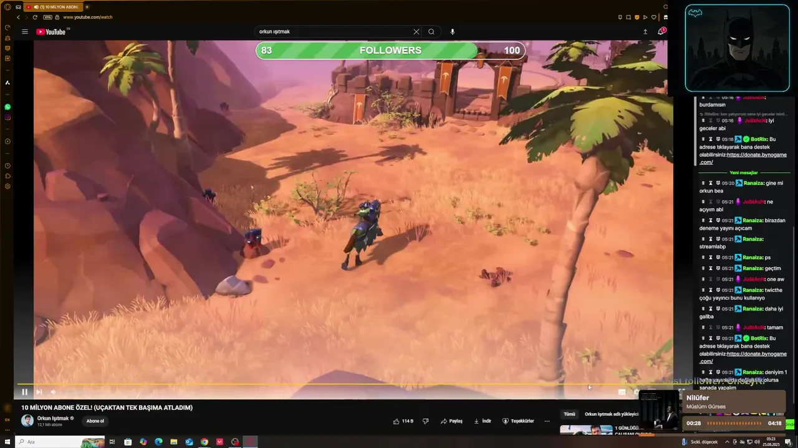Click the address bar URL
This screenshot has width=798, height=448.
pos(87,17)
